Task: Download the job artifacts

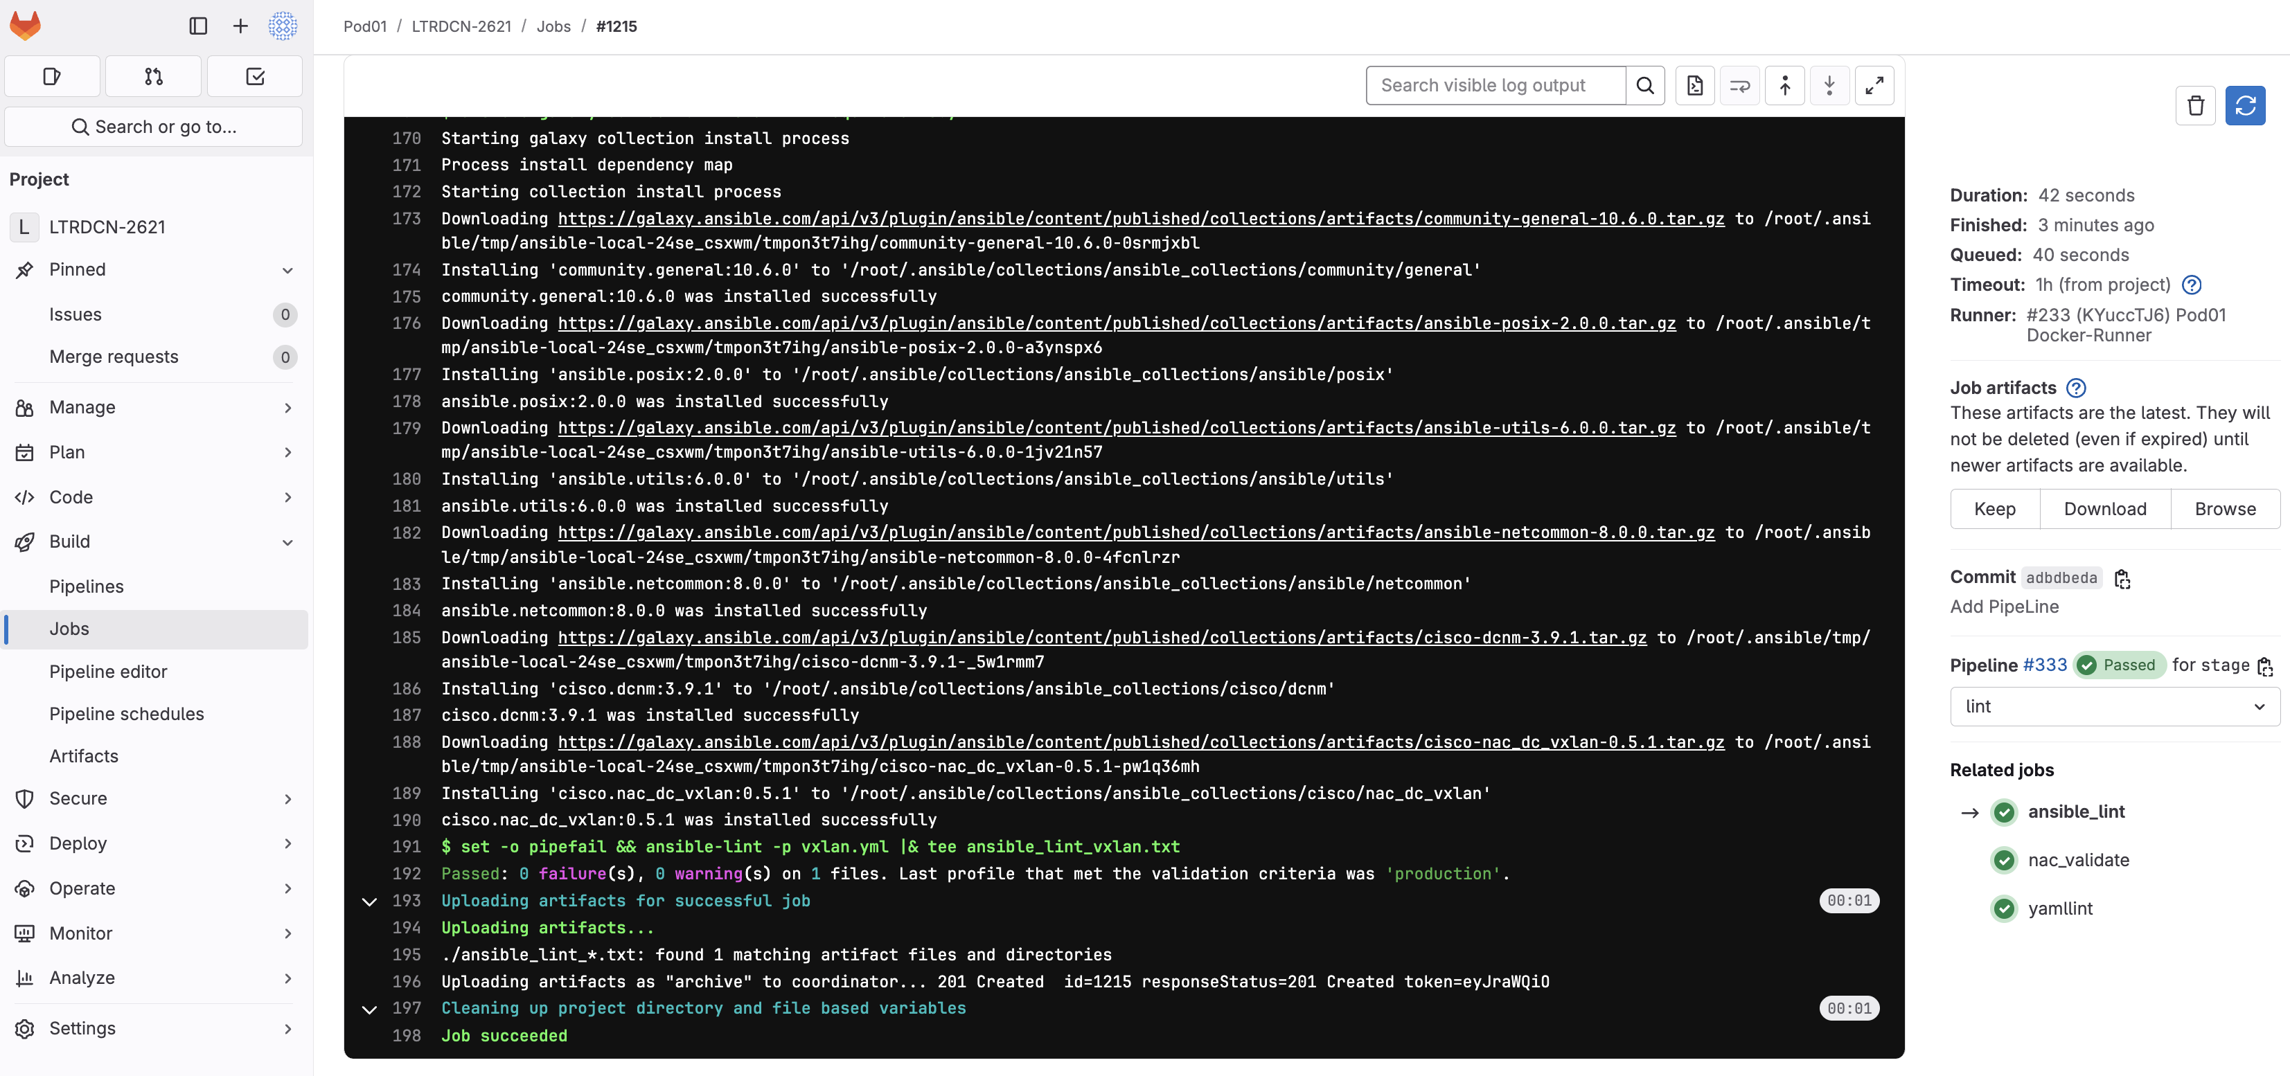Action: coord(2104,509)
